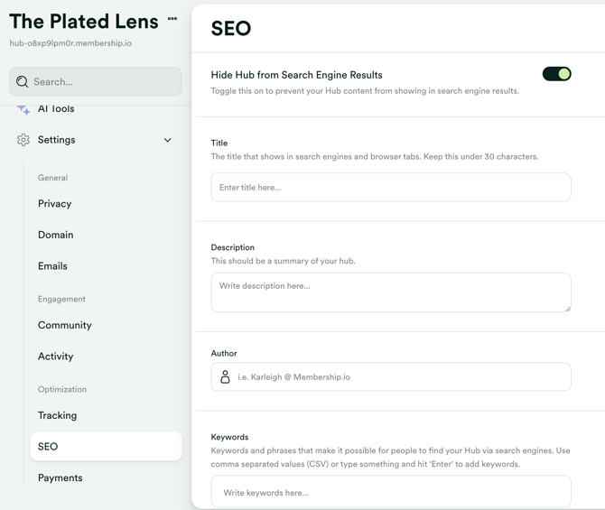605x510 pixels.
Task: Click the General section label
Action: (52, 178)
